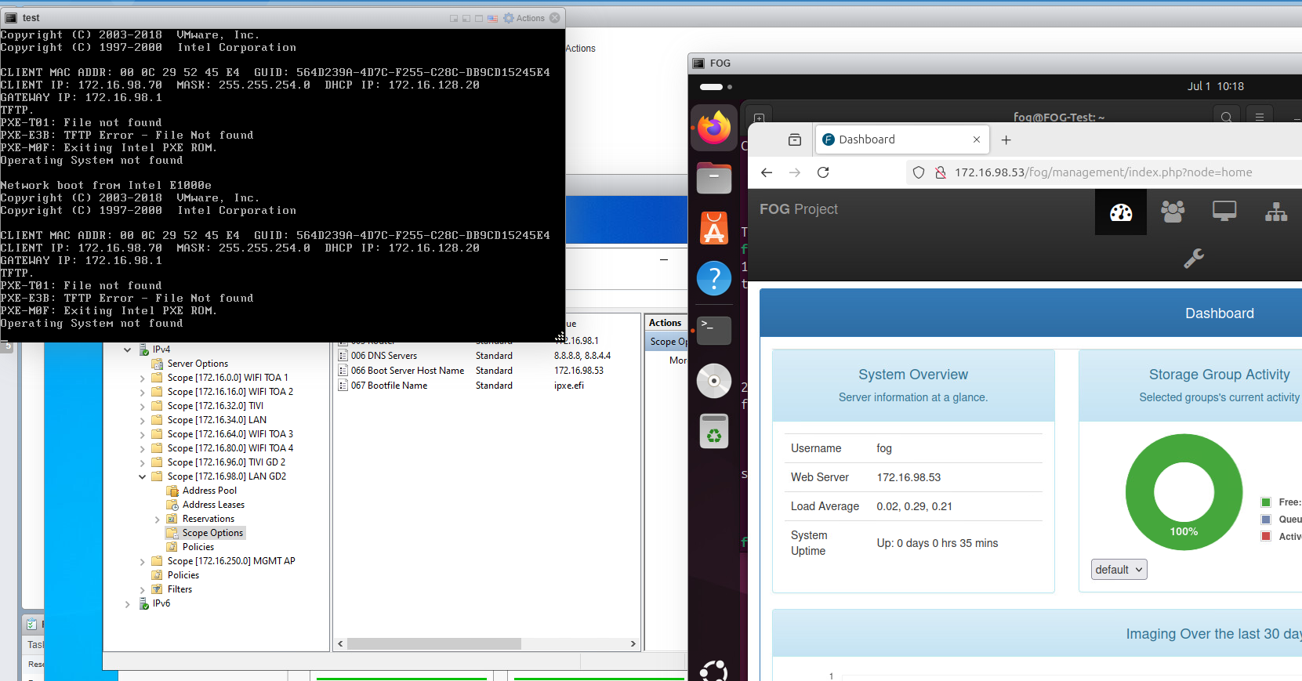Expand Scope [172.16.34.0] LAN
The image size is (1302, 681).
pyautogui.click(x=142, y=421)
